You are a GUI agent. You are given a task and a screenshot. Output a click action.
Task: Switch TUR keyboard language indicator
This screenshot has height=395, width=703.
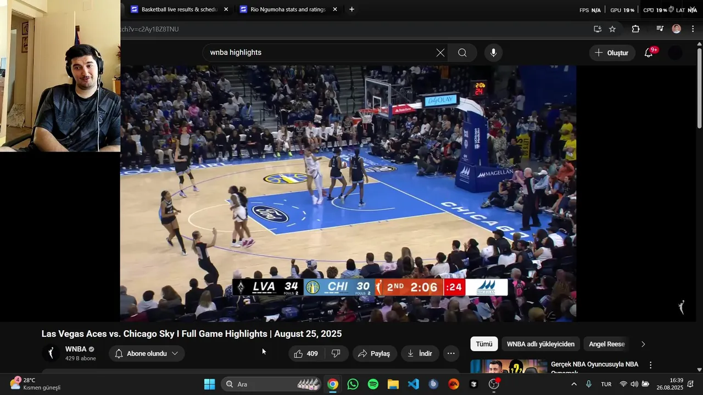coord(606,384)
